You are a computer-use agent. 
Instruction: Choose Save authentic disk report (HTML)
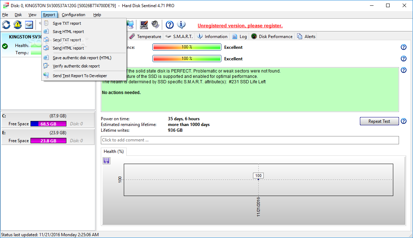point(84,58)
